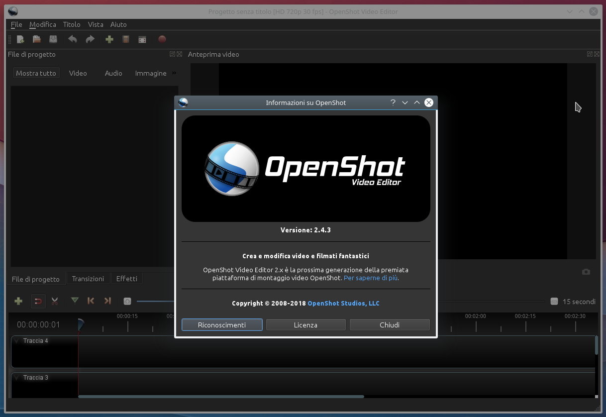Close the dialog with the Chiudi button
606x417 pixels.
click(x=390, y=325)
